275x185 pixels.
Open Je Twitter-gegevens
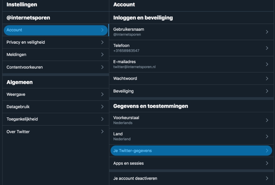point(191,151)
